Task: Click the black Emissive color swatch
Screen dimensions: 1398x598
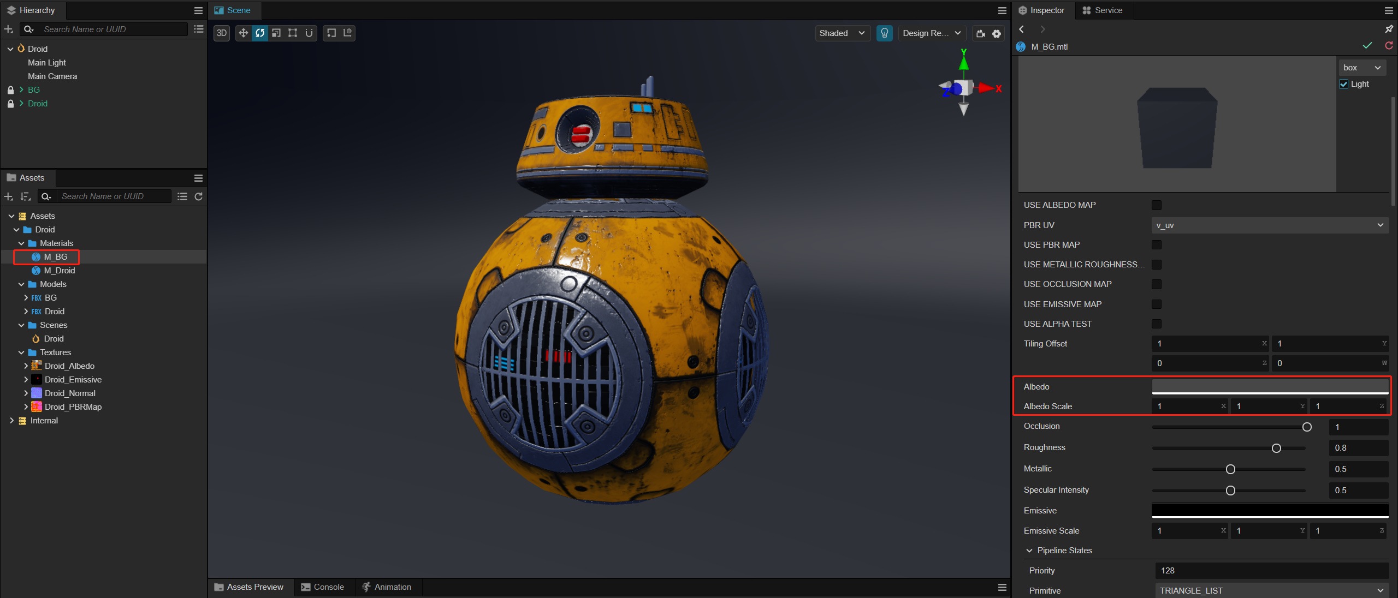Action: click(1270, 510)
